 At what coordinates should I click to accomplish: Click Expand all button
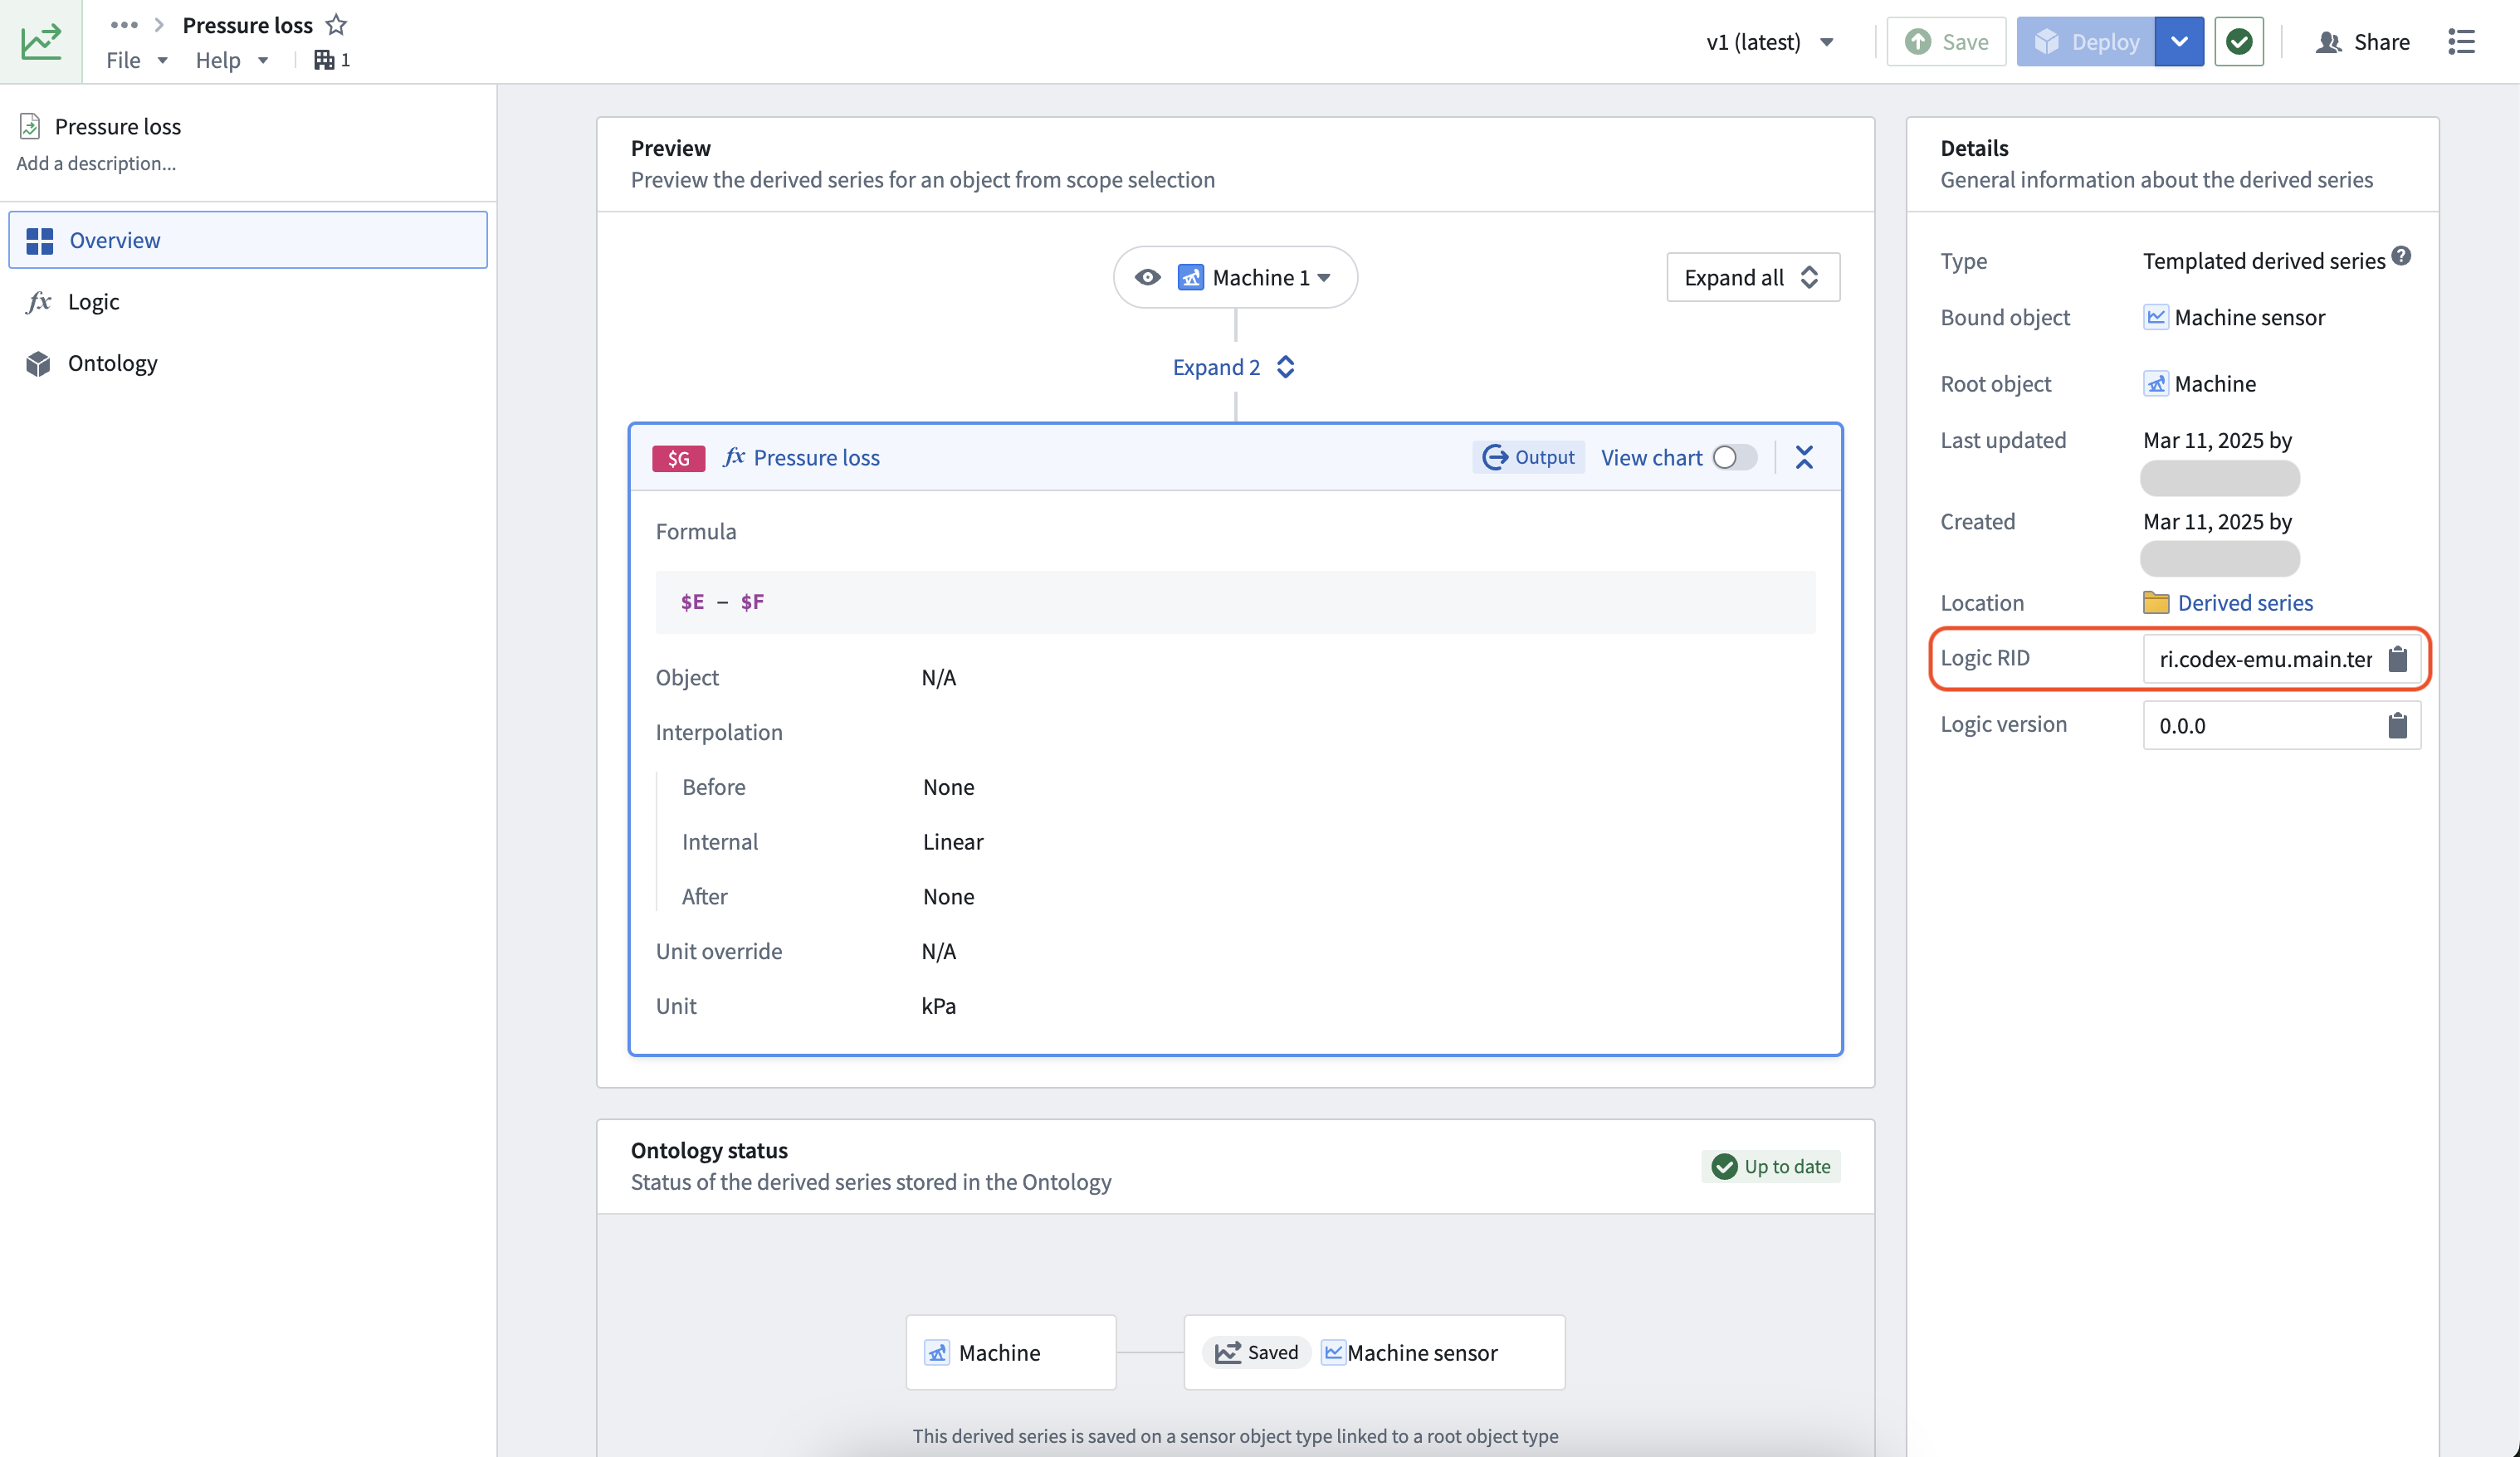pyautogui.click(x=1752, y=277)
